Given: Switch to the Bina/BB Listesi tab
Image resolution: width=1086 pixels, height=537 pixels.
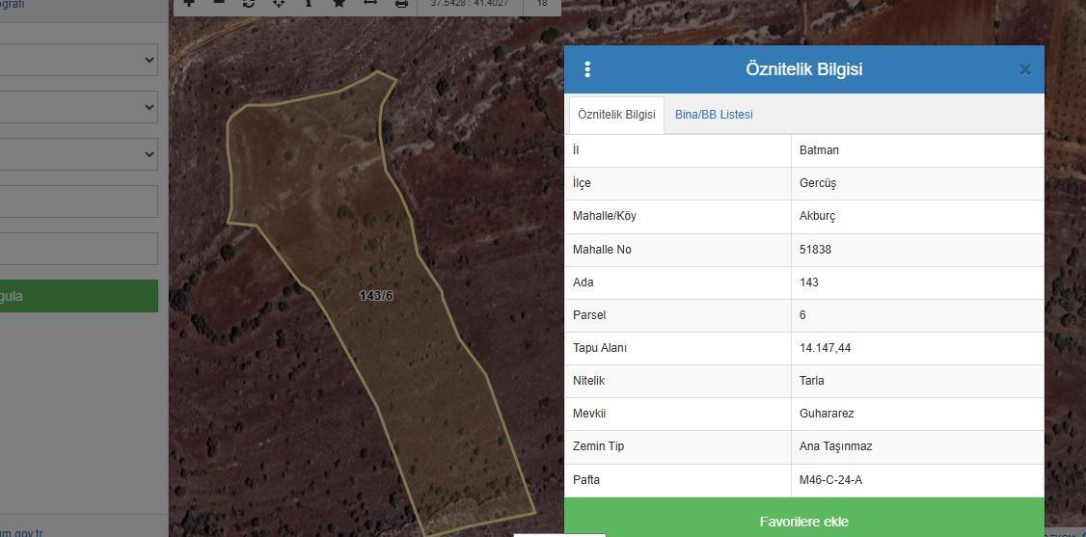Looking at the screenshot, I should coord(714,115).
